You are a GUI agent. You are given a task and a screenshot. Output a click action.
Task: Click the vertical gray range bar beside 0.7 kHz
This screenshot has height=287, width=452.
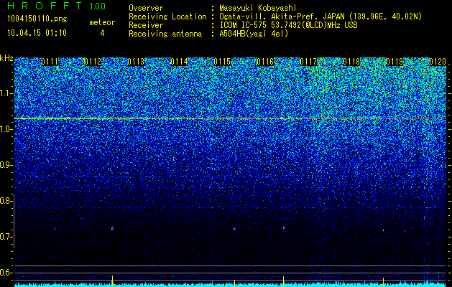tap(14, 221)
